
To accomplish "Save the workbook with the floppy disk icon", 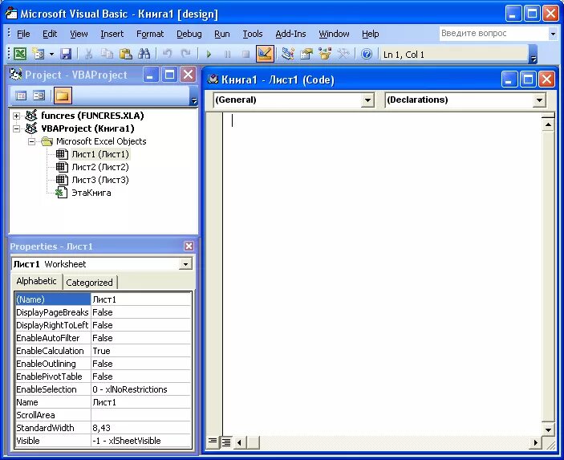I will (66, 54).
